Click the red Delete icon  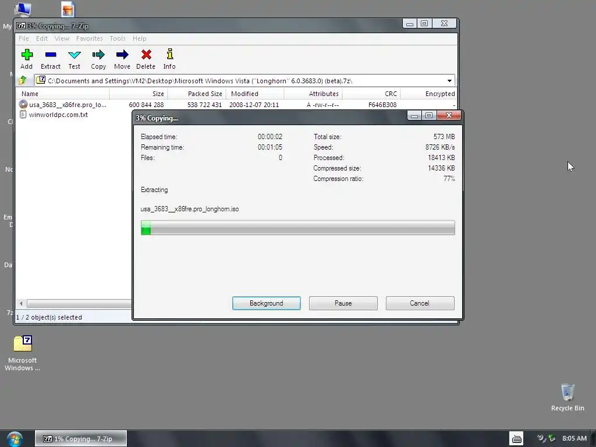point(146,55)
